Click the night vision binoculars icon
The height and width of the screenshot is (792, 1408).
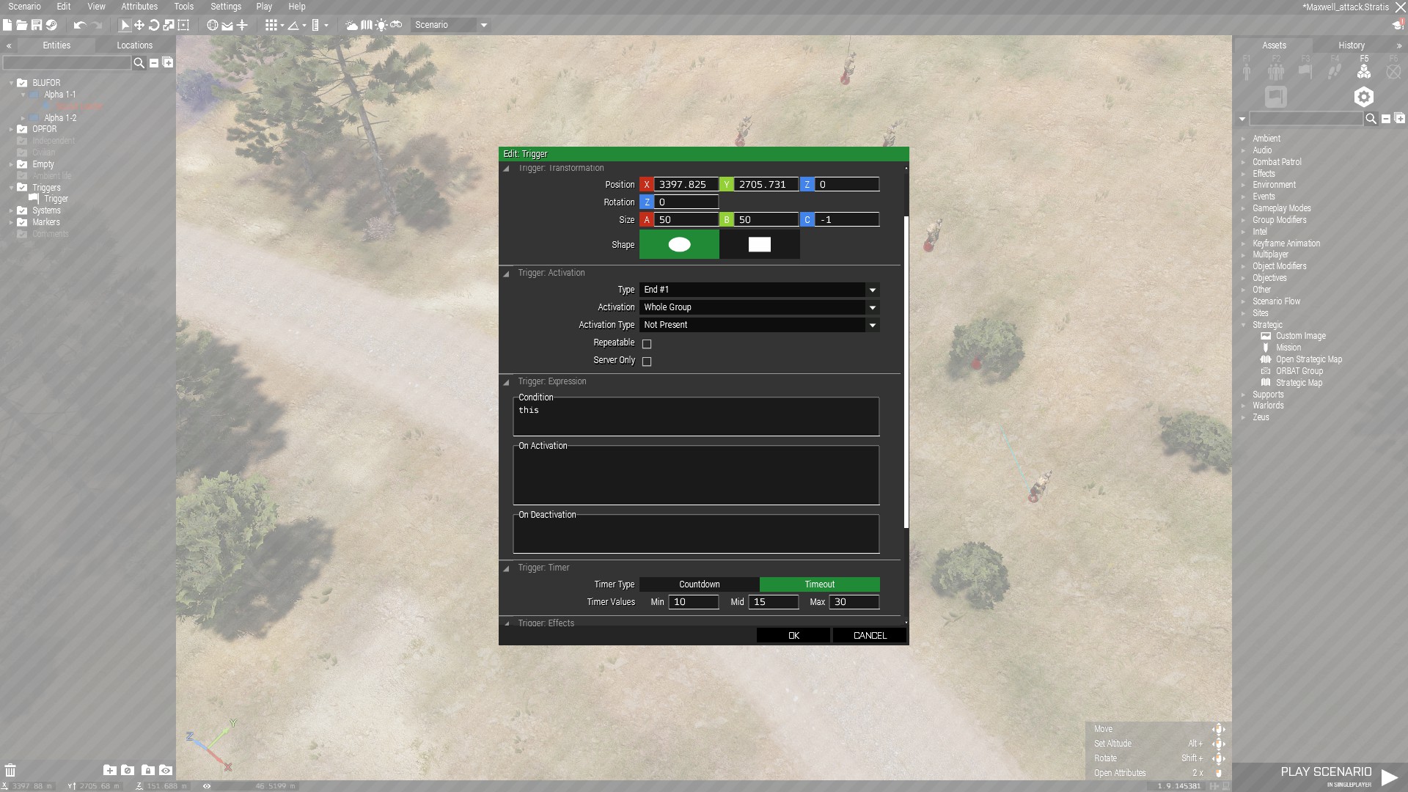click(396, 25)
